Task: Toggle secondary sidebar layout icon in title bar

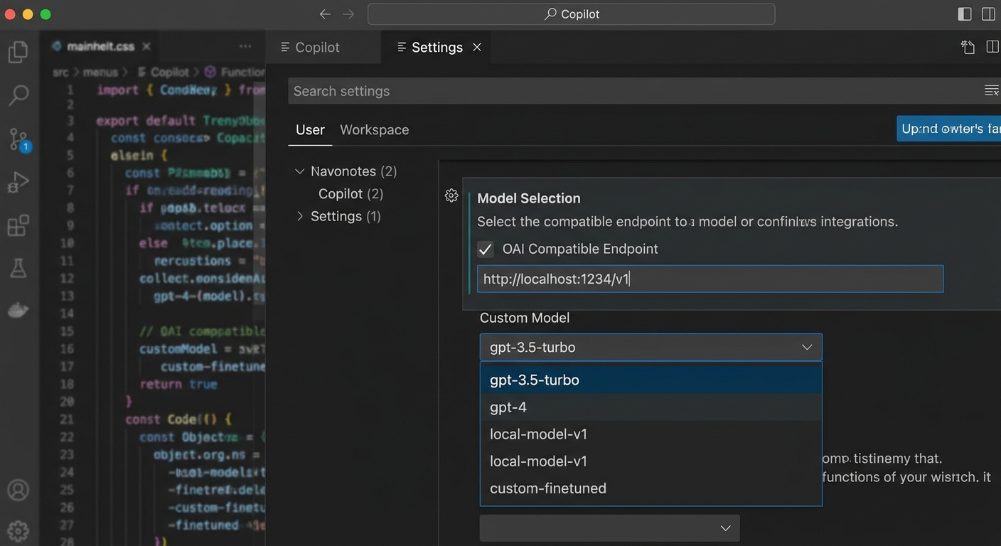Action: (x=988, y=14)
